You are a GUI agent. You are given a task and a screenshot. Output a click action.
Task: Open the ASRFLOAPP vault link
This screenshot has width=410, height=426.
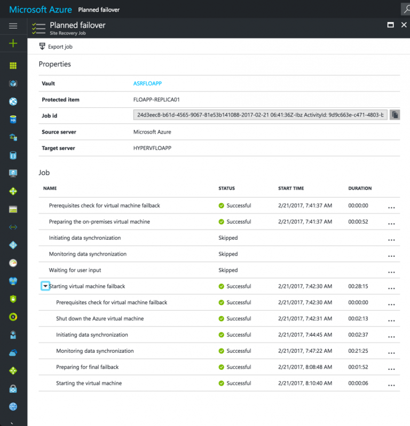[x=147, y=83]
